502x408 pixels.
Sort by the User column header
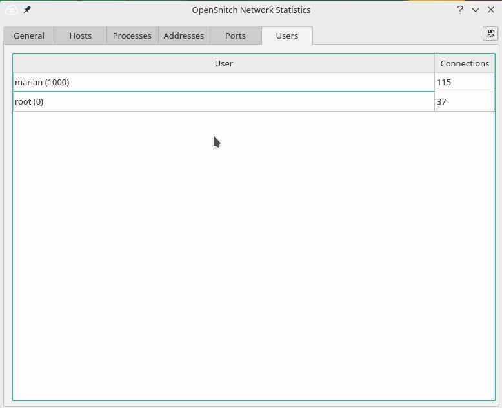(x=224, y=63)
